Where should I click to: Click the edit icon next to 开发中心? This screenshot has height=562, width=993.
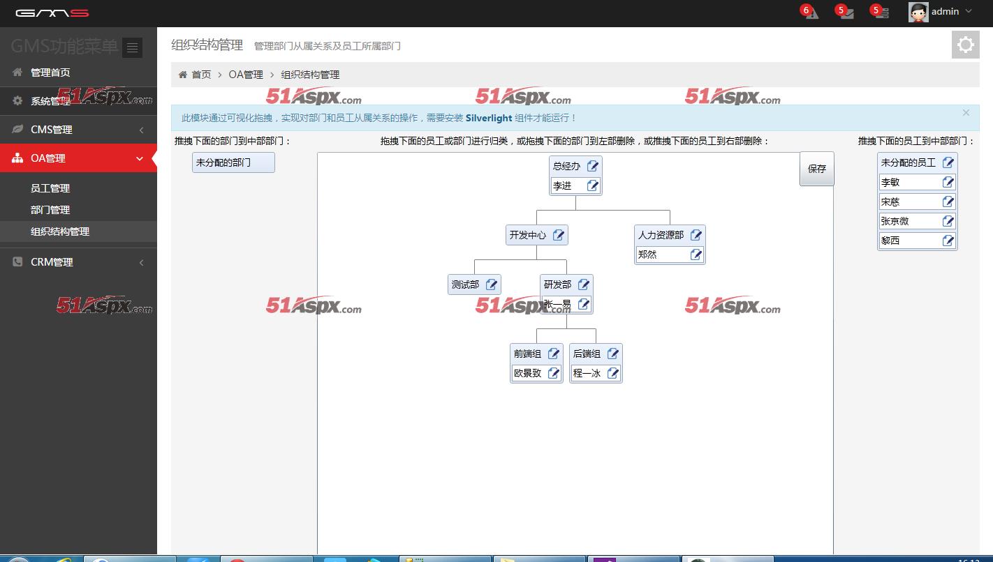coord(559,235)
